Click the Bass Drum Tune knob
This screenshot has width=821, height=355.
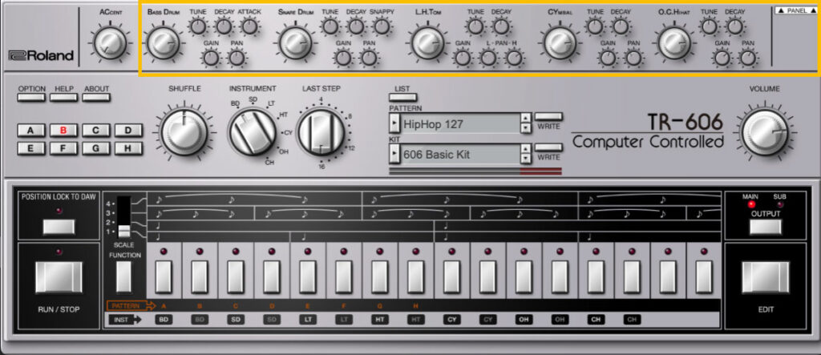point(197,26)
